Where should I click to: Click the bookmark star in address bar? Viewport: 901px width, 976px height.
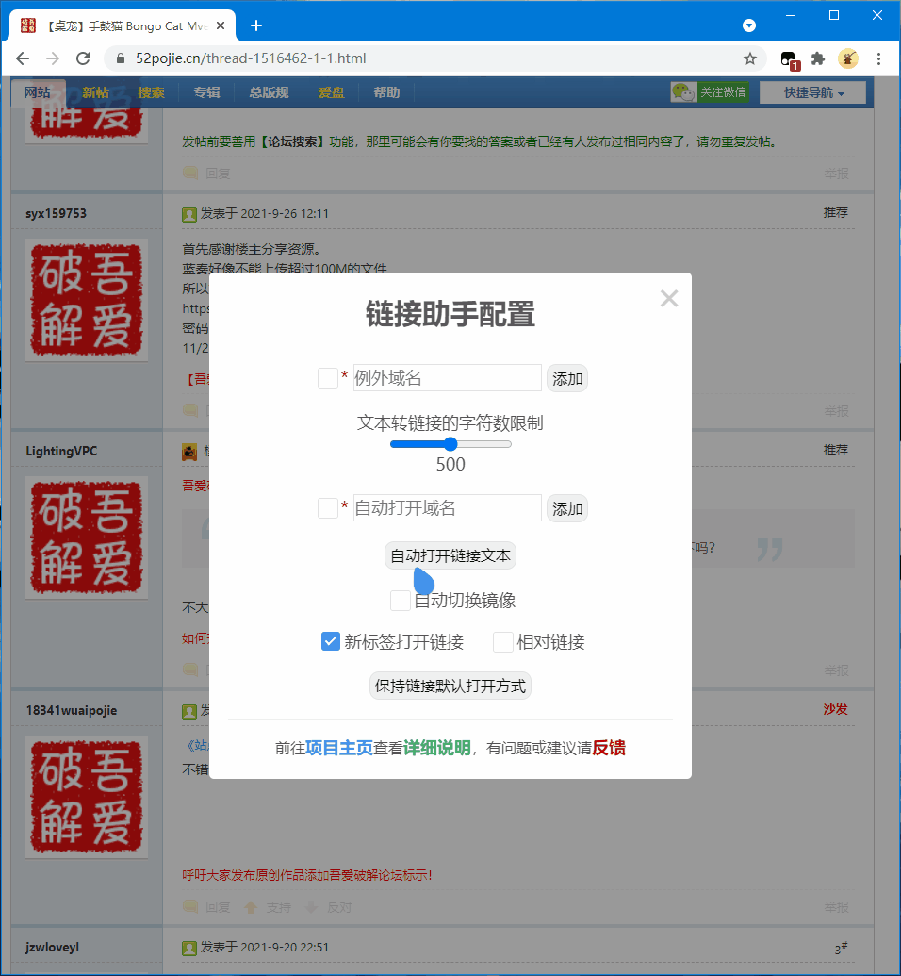click(x=750, y=58)
